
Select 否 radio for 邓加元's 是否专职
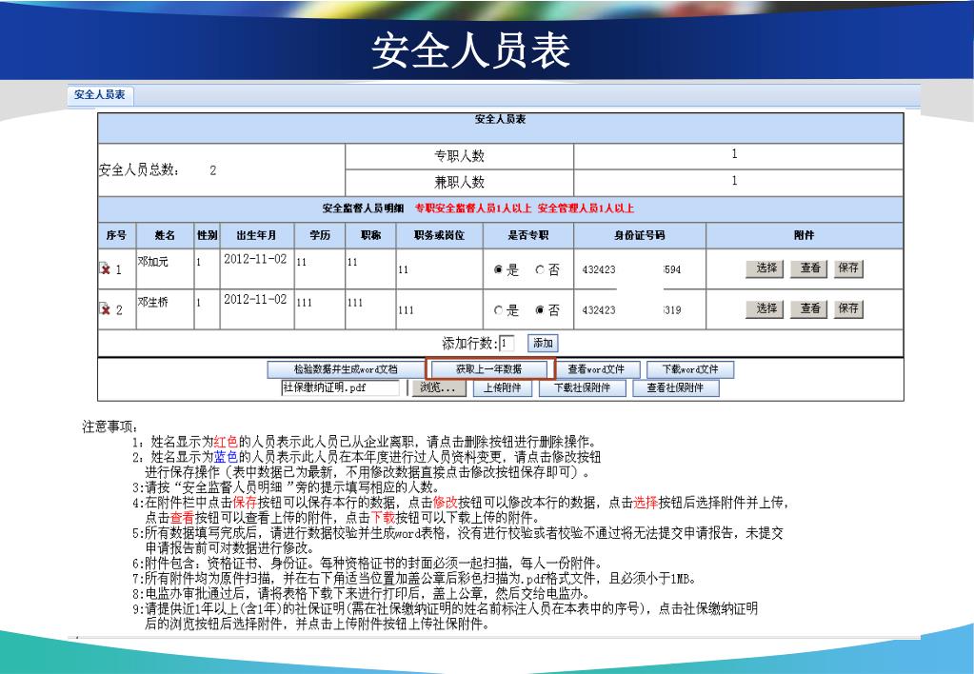[540, 270]
